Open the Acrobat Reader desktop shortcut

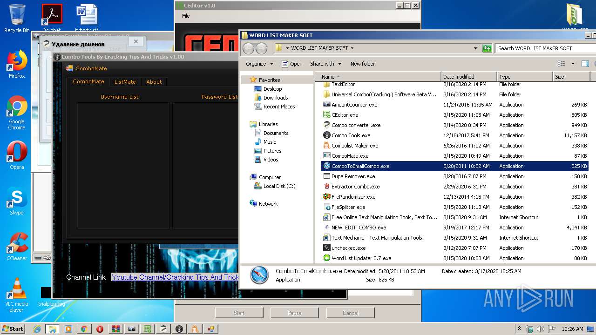pos(52,18)
